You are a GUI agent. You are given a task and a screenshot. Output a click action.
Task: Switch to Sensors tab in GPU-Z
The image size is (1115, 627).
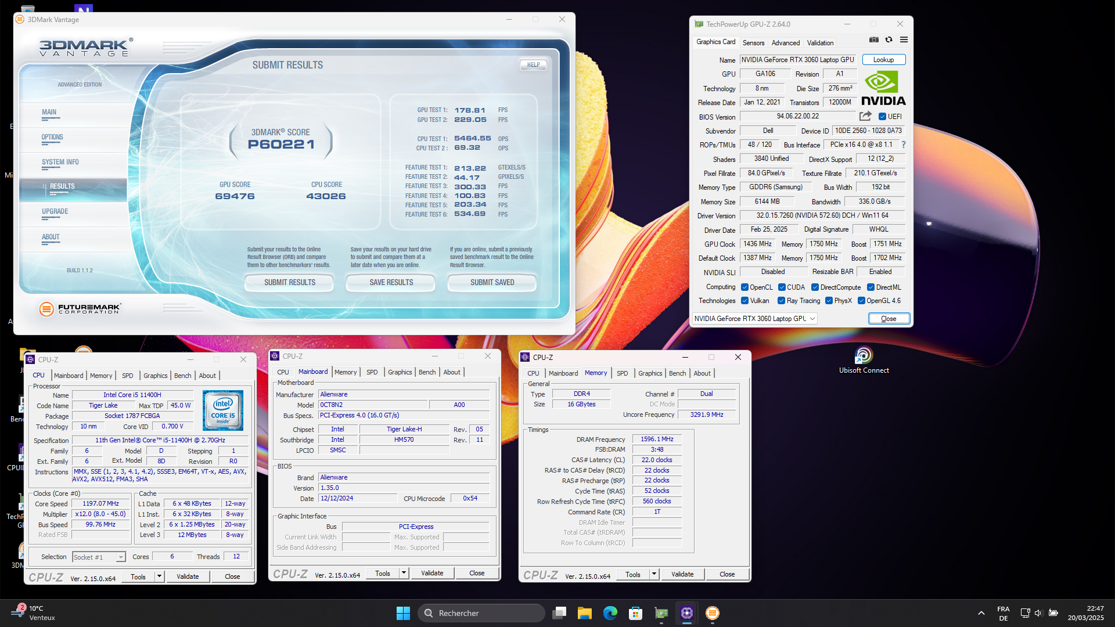click(x=754, y=43)
